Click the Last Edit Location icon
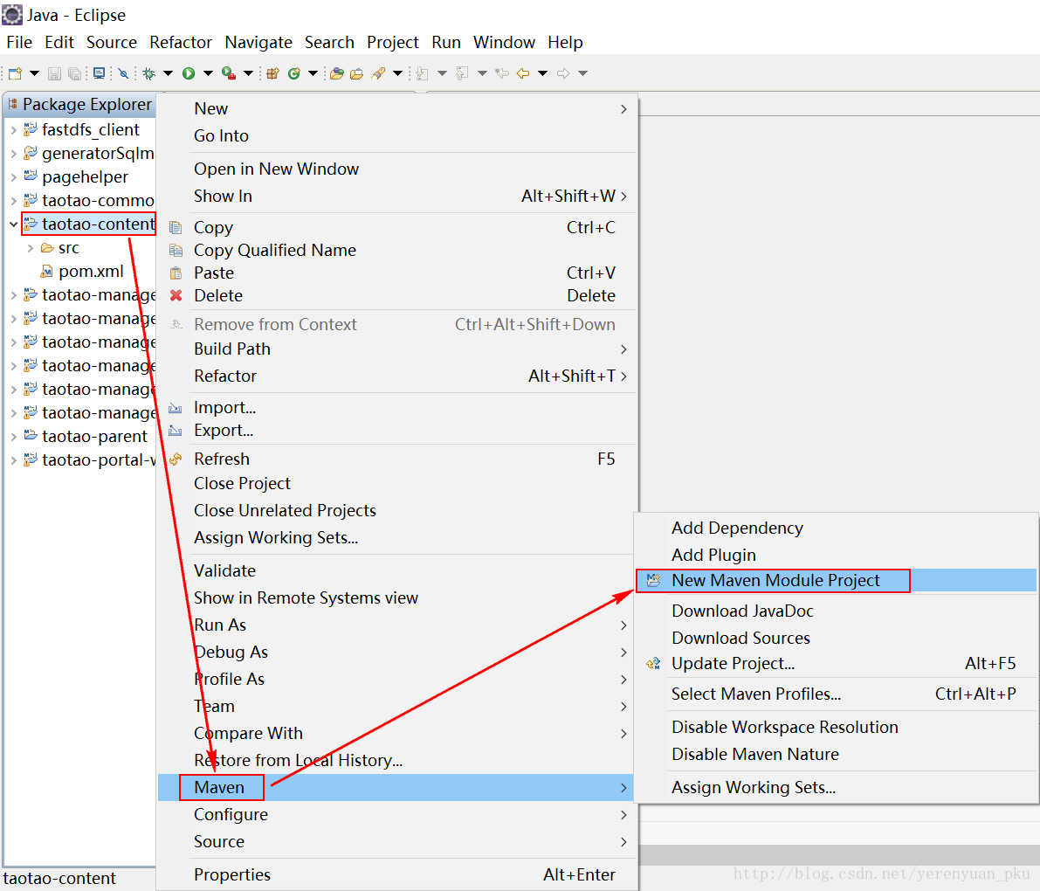This screenshot has height=891, width=1040. pos(502,73)
